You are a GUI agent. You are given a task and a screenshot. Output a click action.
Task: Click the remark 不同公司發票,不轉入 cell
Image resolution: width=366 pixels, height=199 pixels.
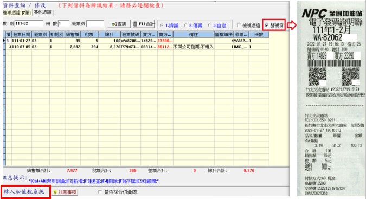194,47
